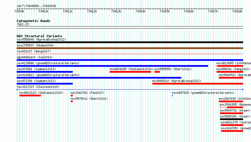
Task: Open the nsv5578011 (Ebert2021) label
Action: tap(89, 99)
